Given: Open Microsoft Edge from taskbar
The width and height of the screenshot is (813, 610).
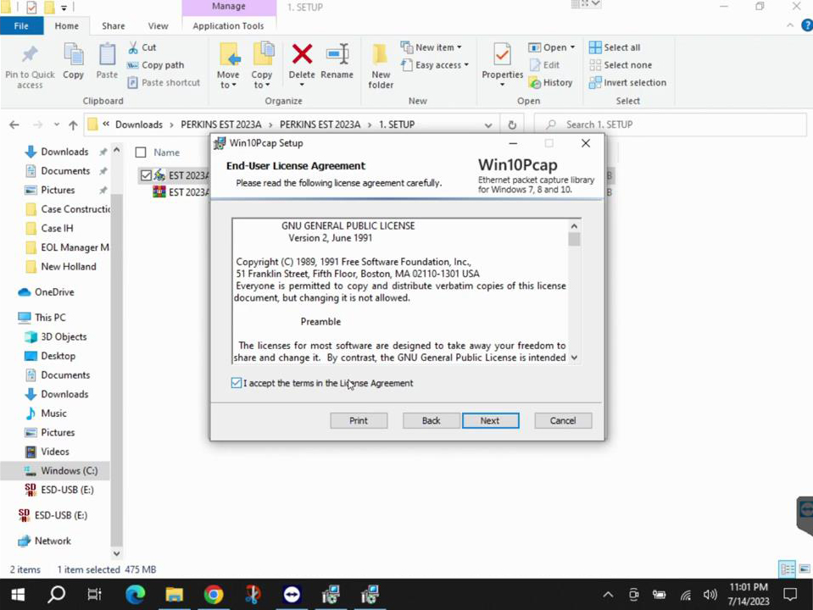Looking at the screenshot, I should 136,595.
